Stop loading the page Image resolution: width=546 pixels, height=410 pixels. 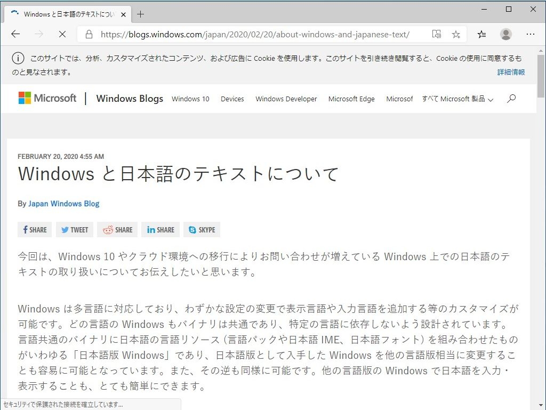coord(62,34)
